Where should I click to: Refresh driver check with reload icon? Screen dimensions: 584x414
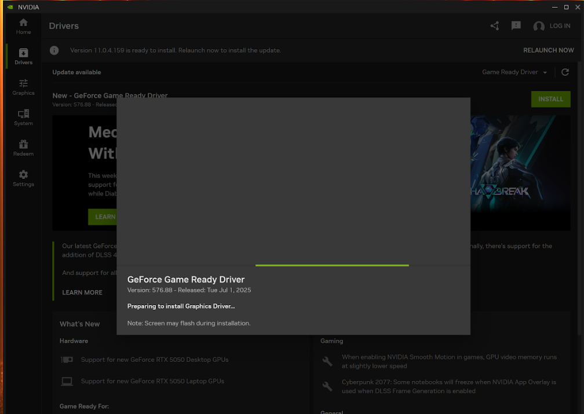pyautogui.click(x=565, y=72)
